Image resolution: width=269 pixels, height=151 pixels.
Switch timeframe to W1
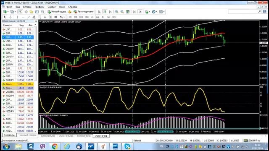108,17
